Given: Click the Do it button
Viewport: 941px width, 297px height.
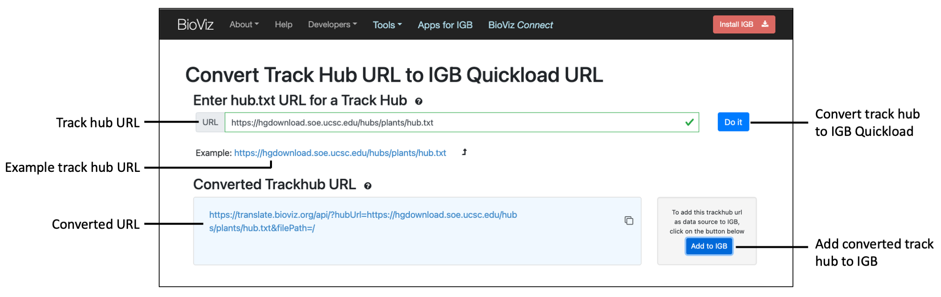Looking at the screenshot, I should coord(733,122).
